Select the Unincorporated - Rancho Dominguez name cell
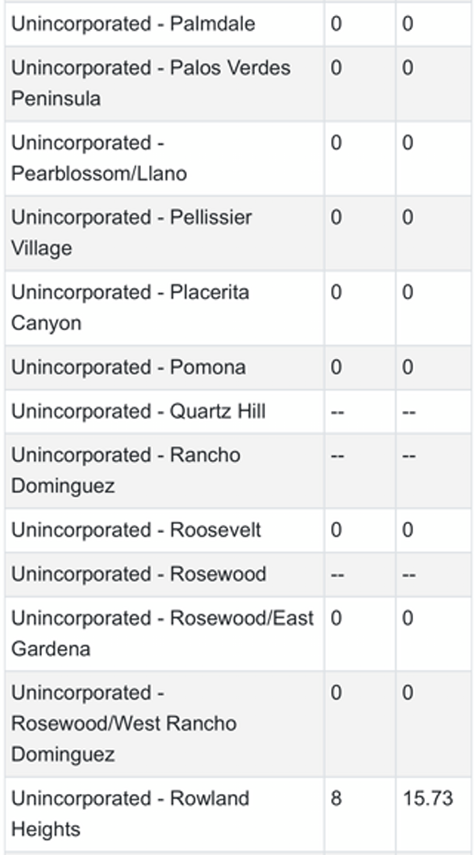 125,470
